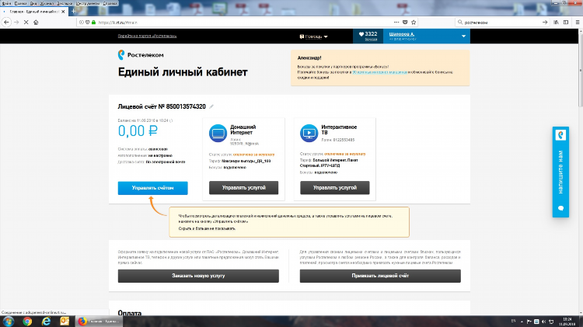Open the 3322 bonus points counter
The height and width of the screenshot is (327, 583).
point(368,36)
